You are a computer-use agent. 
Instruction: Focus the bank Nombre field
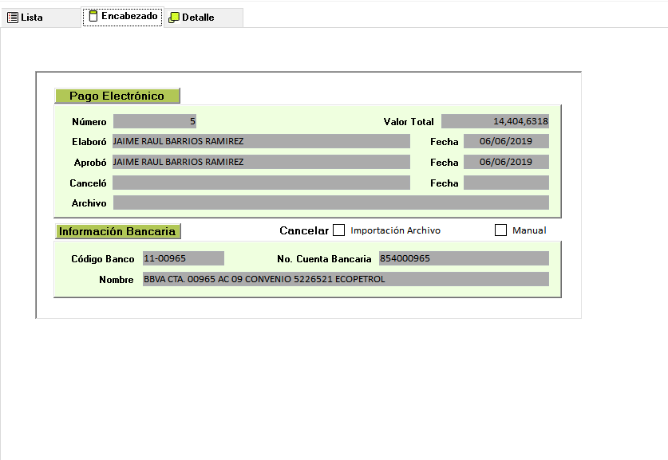click(x=346, y=279)
